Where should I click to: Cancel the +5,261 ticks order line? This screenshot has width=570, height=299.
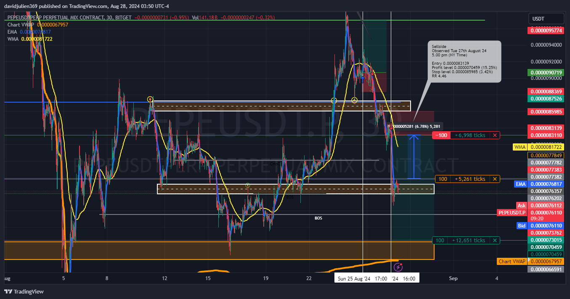point(496,179)
